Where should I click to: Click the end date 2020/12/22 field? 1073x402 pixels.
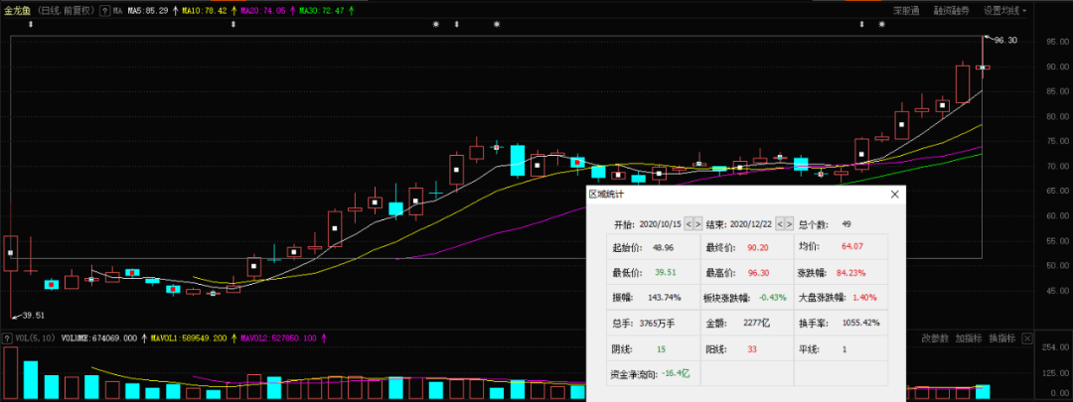(x=752, y=224)
